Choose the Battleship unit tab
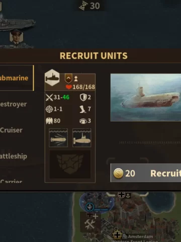The height and width of the screenshot is (242, 181). pos(14,156)
